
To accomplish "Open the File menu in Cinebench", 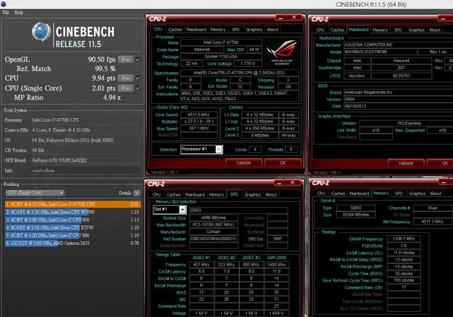I will 6,13.
